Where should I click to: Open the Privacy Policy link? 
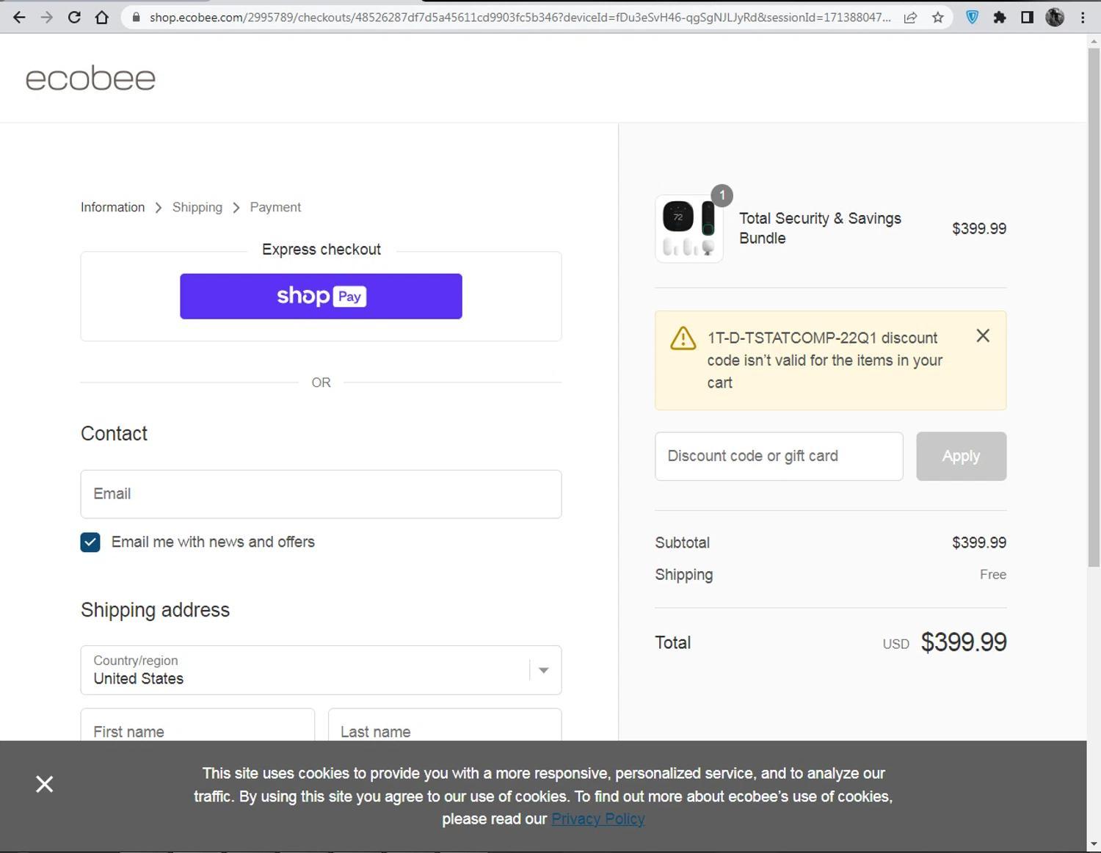tap(597, 819)
